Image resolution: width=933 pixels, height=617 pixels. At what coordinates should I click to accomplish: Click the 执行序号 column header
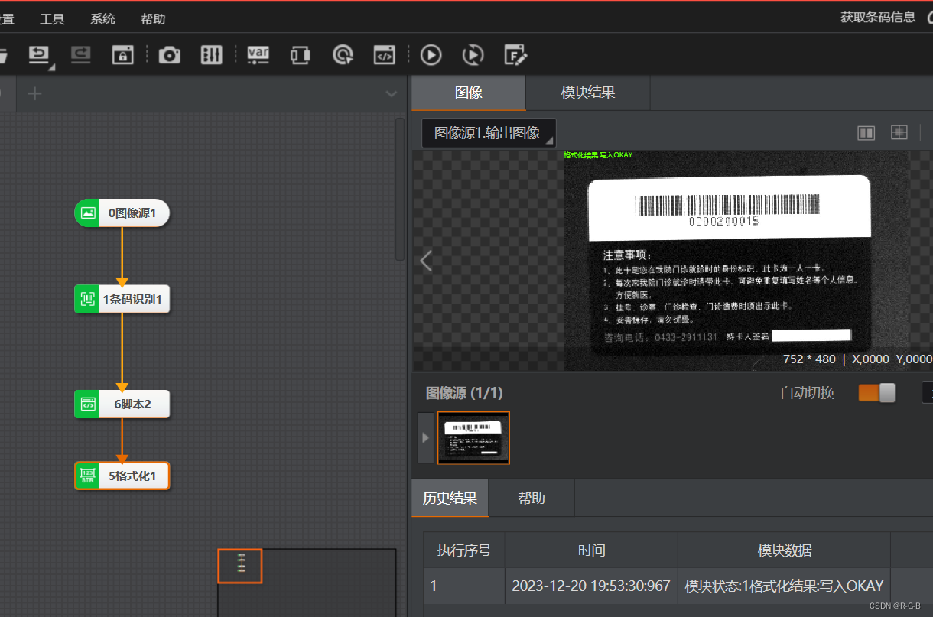(x=464, y=550)
